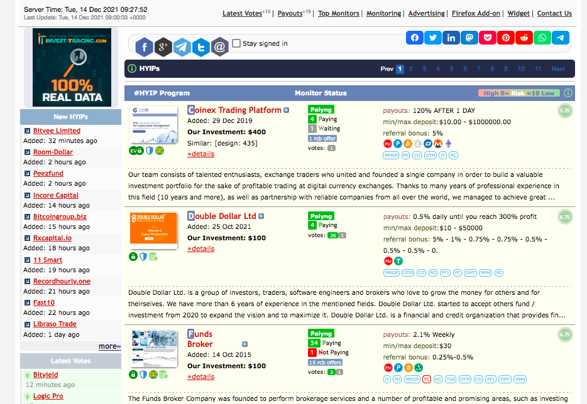Image resolution: width=587 pixels, height=404 pixels.
Task: Go to page 2 of HYIPs
Action: (x=410, y=69)
